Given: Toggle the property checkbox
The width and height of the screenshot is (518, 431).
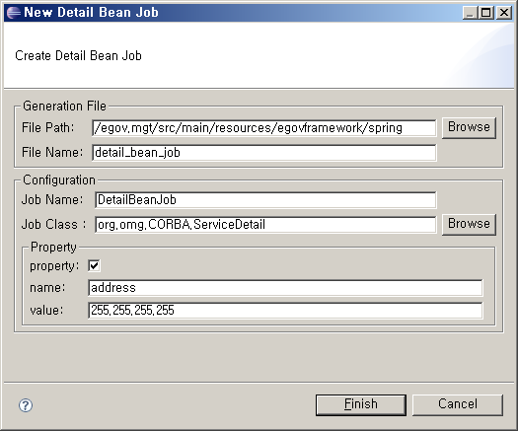Looking at the screenshot, I should (94, 265).
